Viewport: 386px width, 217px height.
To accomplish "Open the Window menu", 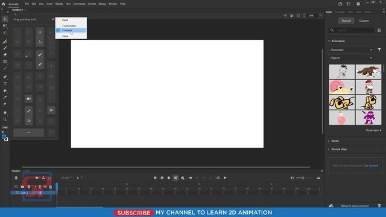I will pyautogui.click(x=113, y=4).
